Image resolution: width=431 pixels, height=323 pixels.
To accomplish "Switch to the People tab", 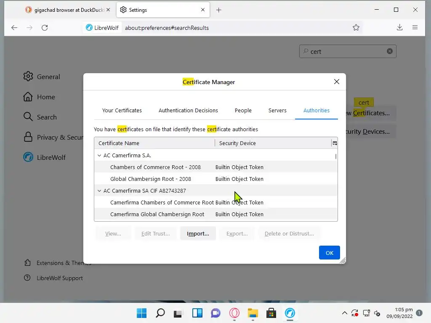I will (243, 111).
